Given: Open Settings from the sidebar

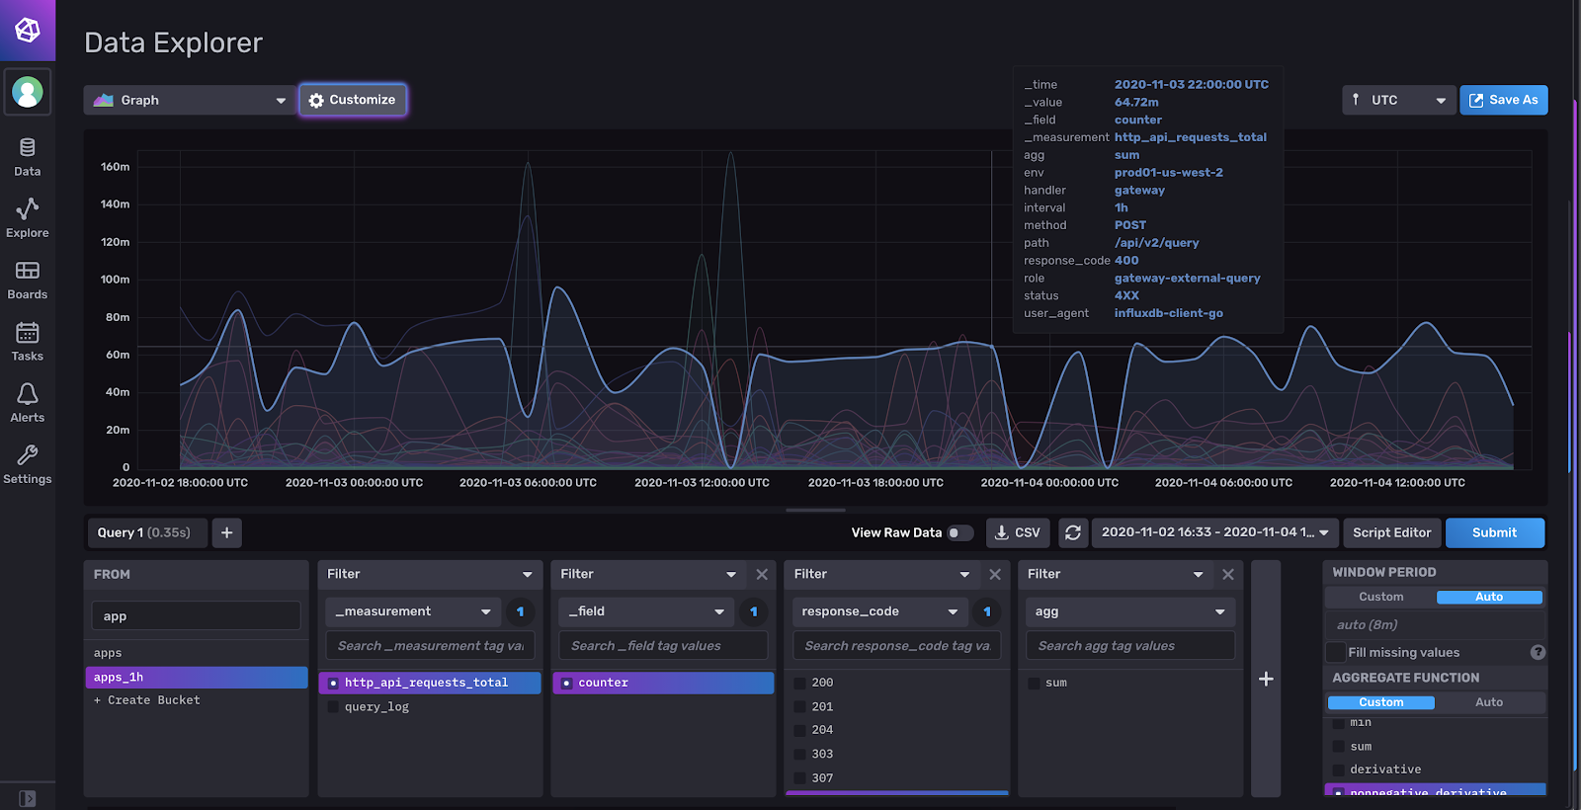Looking at the screenshot, I should (28, 464).
